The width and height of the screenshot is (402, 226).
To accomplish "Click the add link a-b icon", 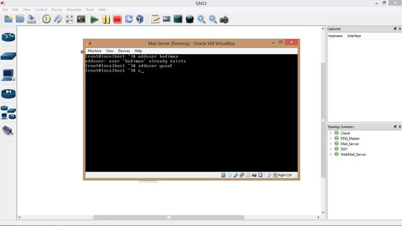I will point(70,19).
